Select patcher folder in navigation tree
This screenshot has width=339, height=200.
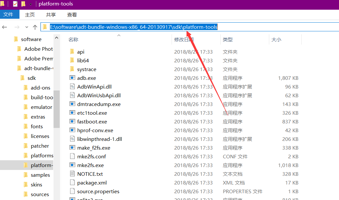(40, 146)
